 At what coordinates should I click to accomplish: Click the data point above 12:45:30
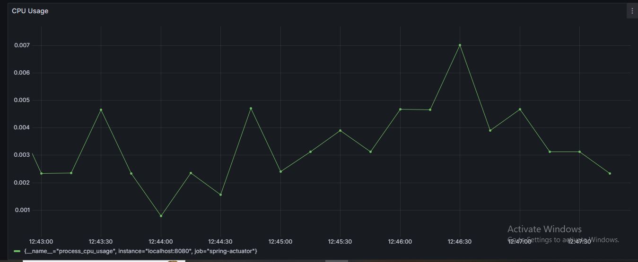340,130
